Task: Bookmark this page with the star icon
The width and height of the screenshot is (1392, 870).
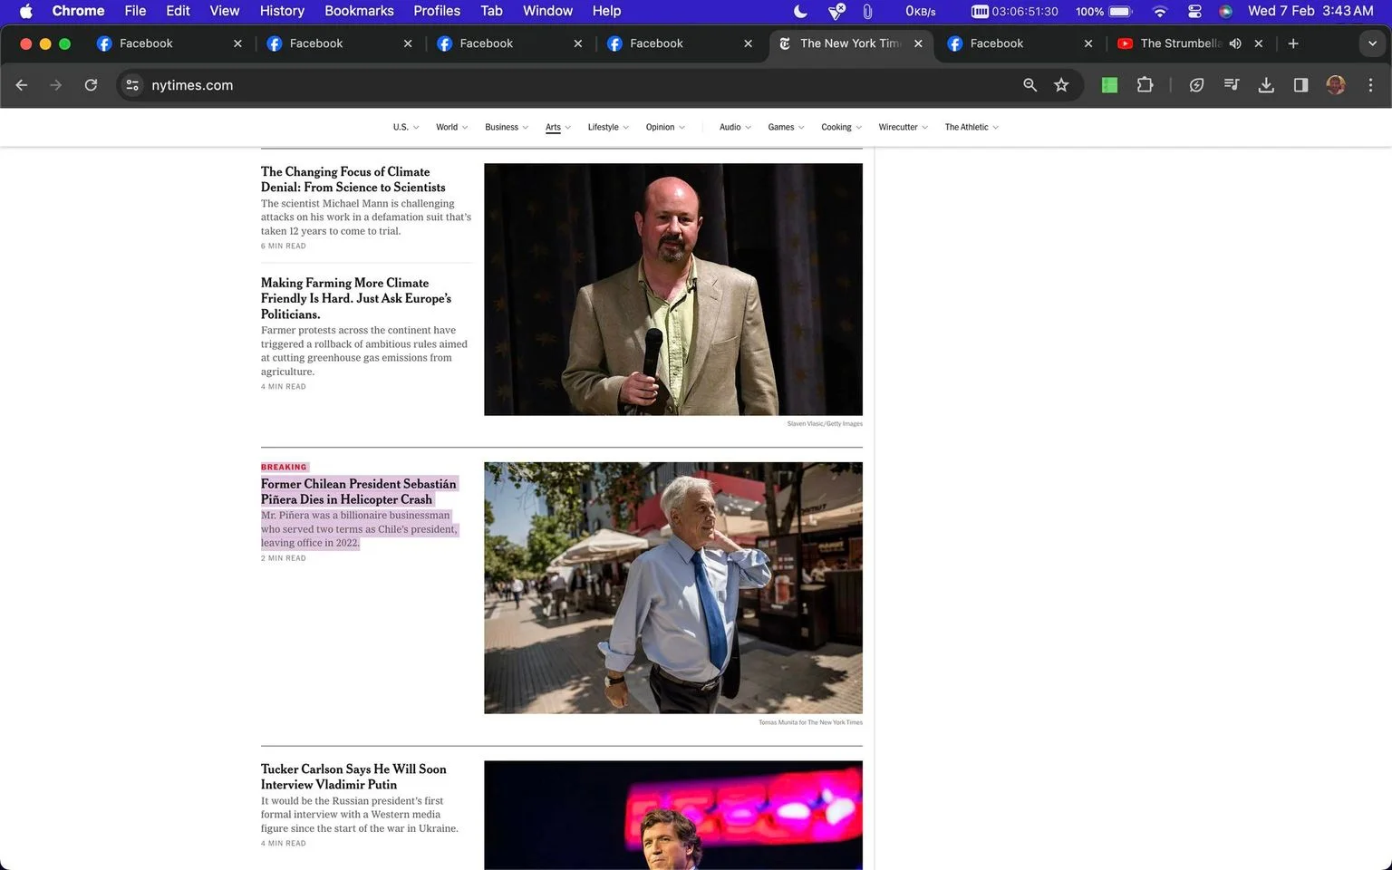Action: point(1061,85)
